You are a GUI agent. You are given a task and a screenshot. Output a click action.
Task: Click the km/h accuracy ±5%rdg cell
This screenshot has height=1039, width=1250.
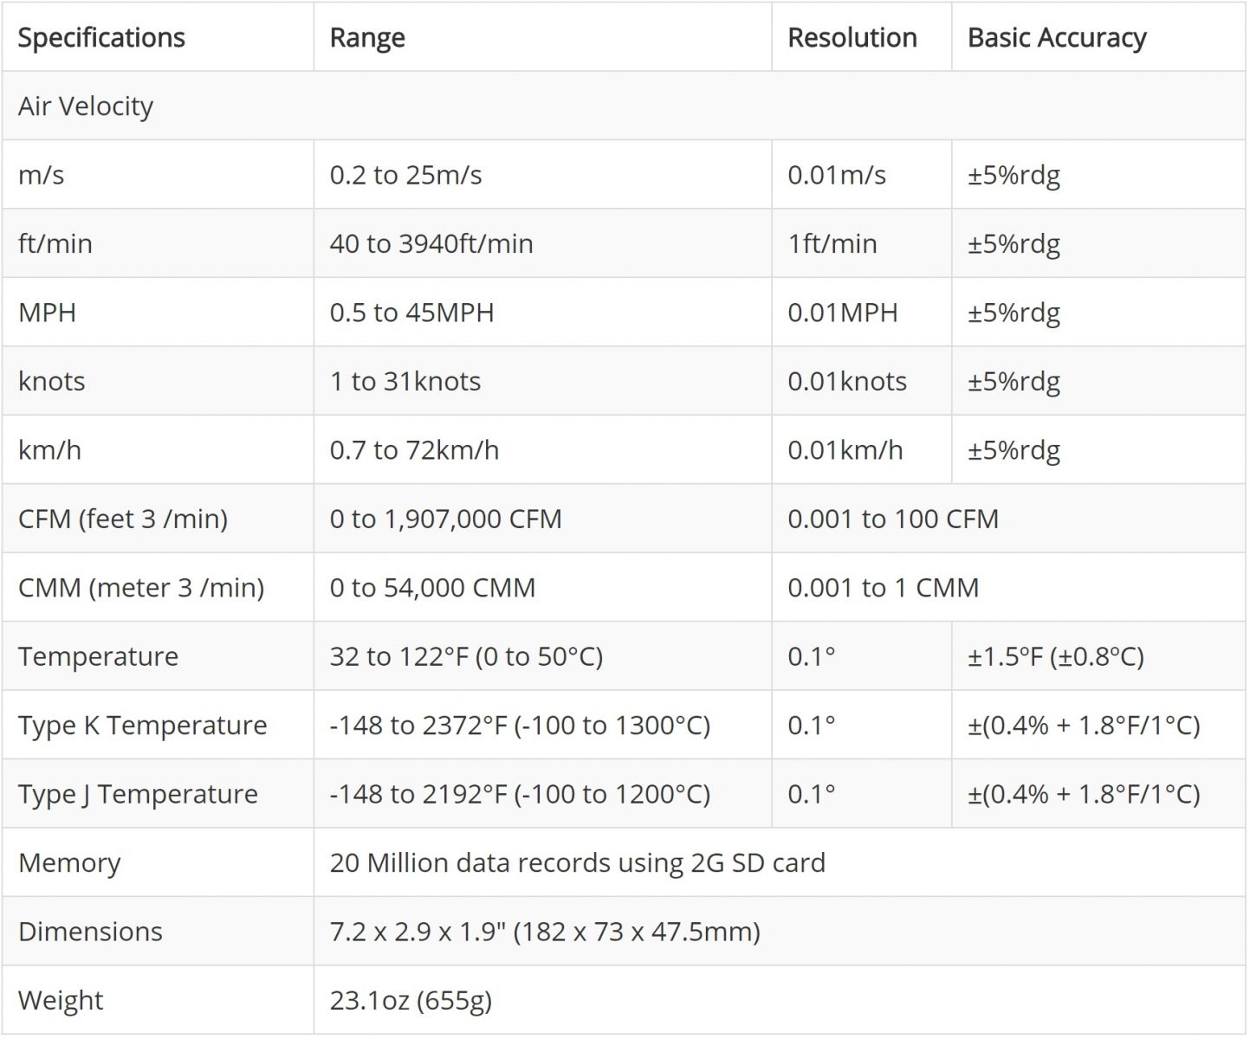(1014, 450)
